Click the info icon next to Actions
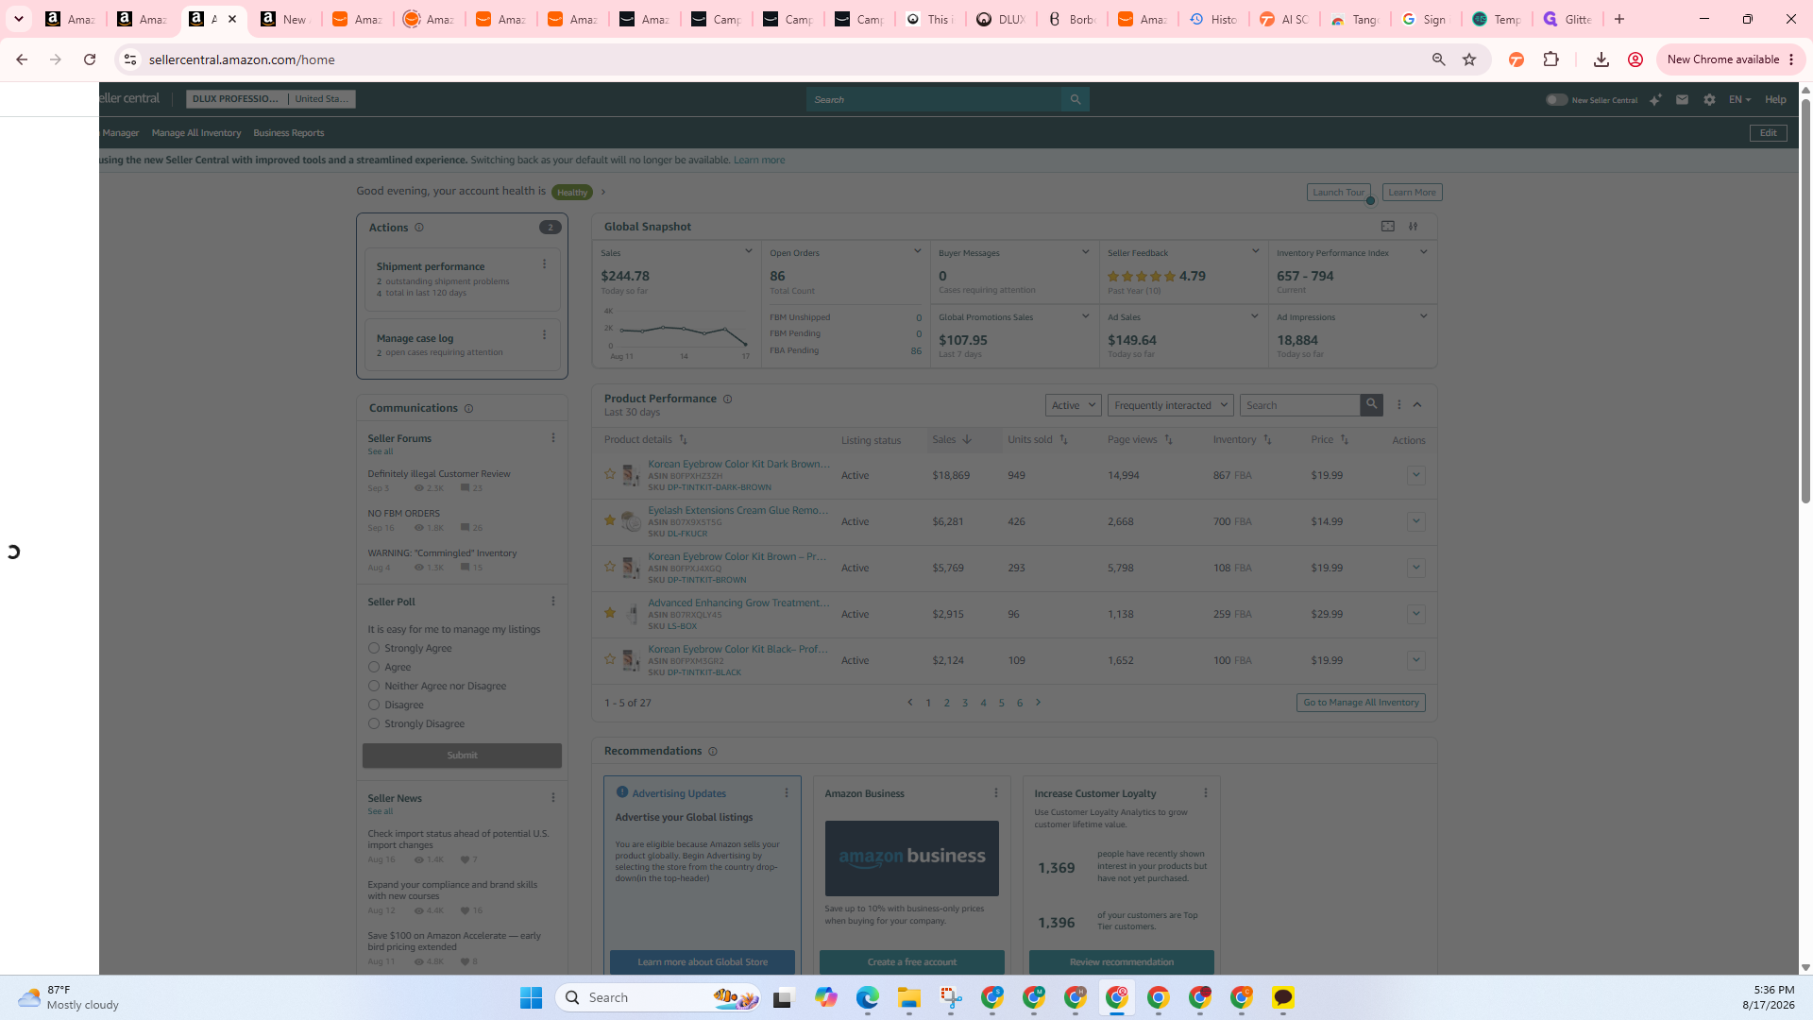This screenshot has height=1020, width=1813. click(419, 228)
